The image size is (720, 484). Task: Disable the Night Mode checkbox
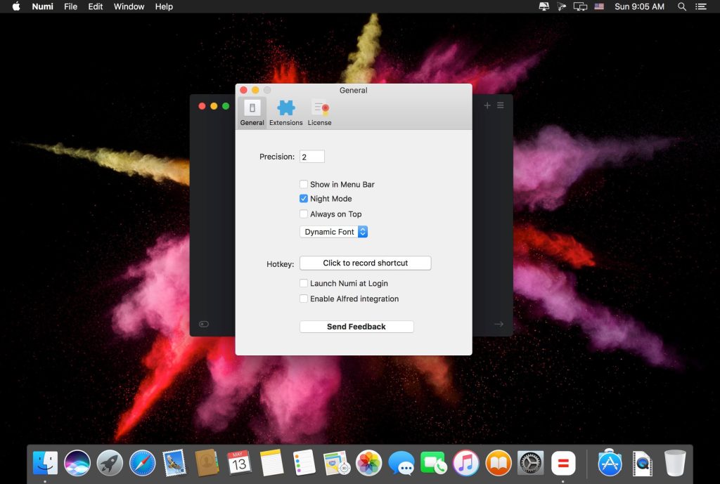[x=304, y=199]
